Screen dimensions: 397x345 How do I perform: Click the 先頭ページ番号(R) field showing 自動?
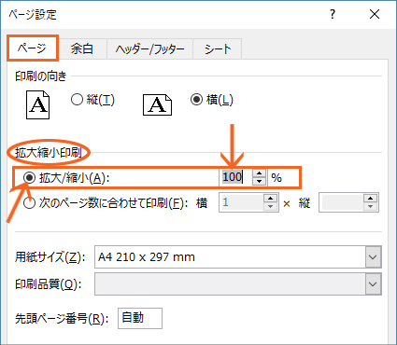tap(140, 318)
